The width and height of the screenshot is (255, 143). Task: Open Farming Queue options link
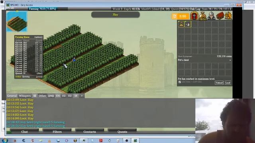pyautogui.click(x=39, y=37)
